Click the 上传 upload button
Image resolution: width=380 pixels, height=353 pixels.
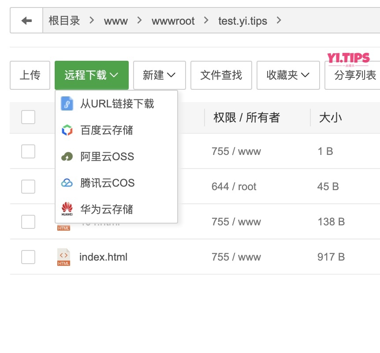(30, 75)
